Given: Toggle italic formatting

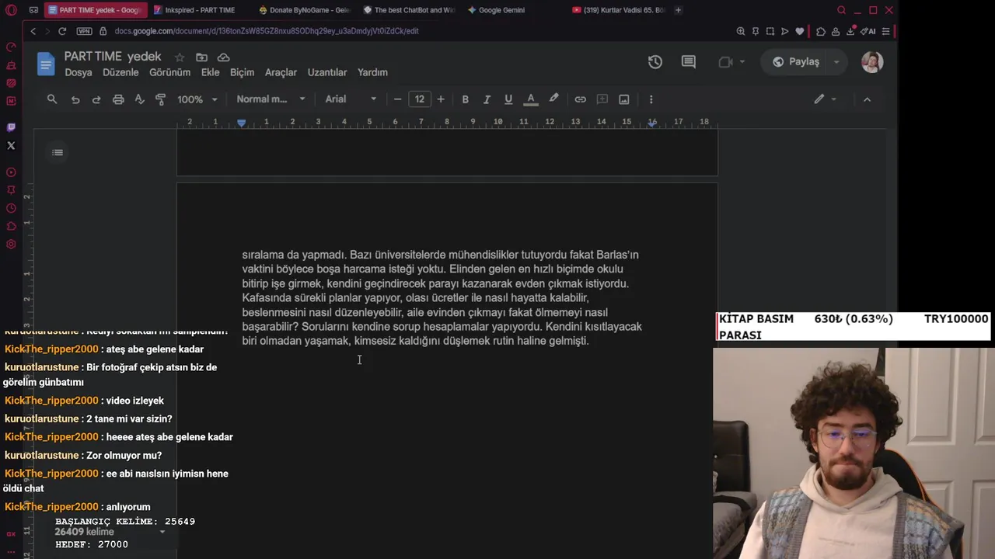Looking at the screenshot, I should [x=487, y=99].
